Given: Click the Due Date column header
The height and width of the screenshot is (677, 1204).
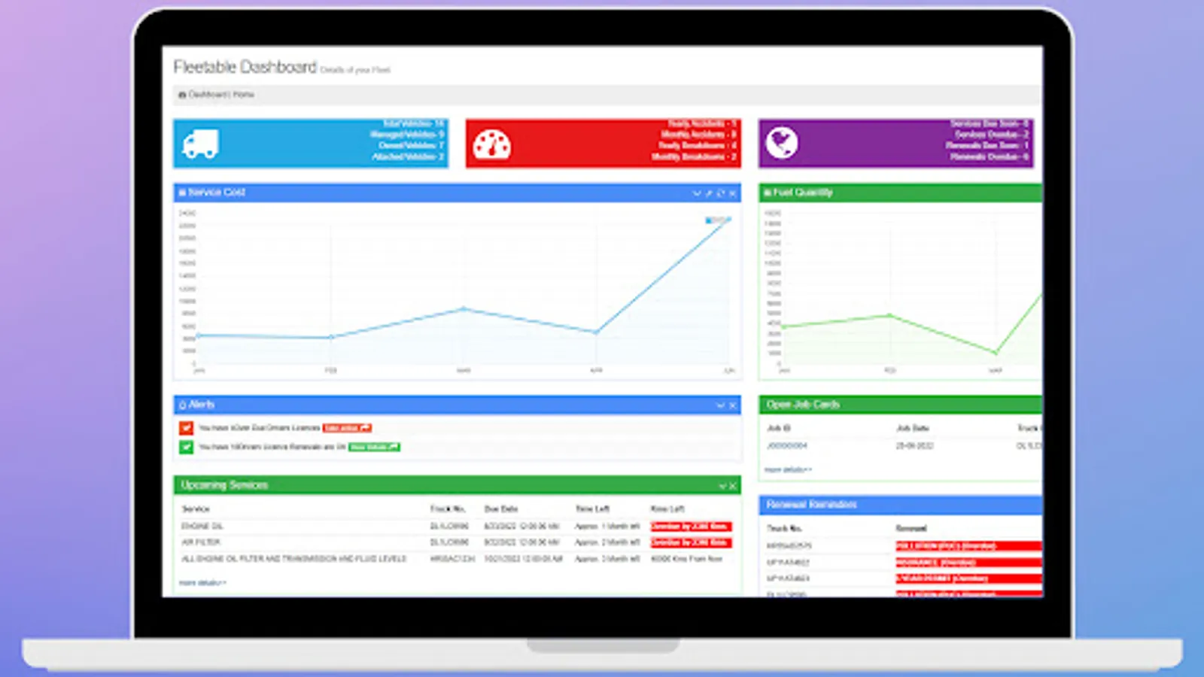Looking at the screenshot, I should (501, 509).
